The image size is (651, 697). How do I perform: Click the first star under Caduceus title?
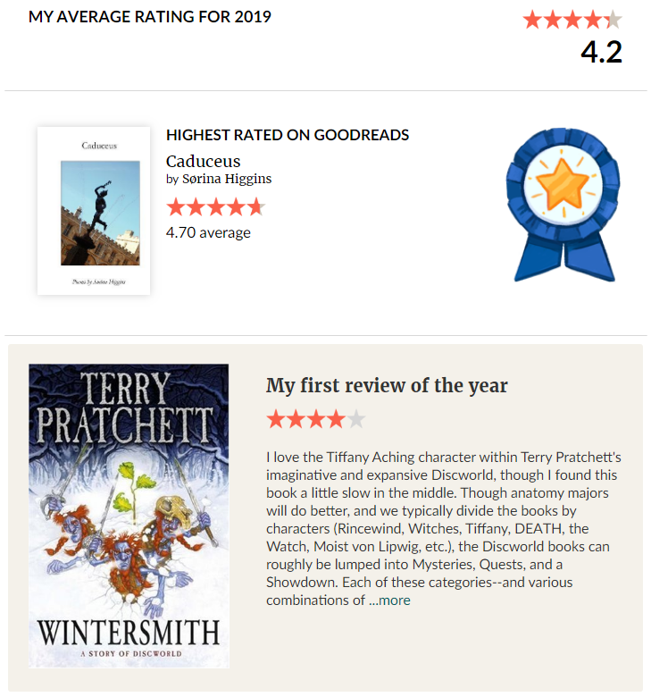point(176,207)
